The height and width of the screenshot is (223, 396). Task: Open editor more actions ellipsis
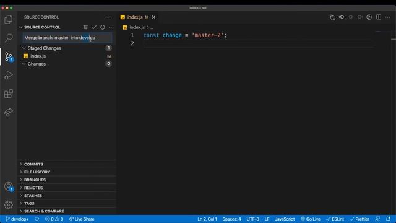coord(388,17)
